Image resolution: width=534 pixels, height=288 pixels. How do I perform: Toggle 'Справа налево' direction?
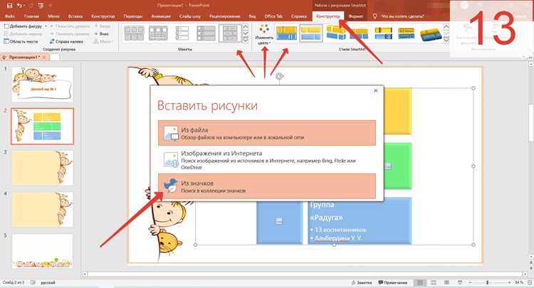(x=66, y=41)
